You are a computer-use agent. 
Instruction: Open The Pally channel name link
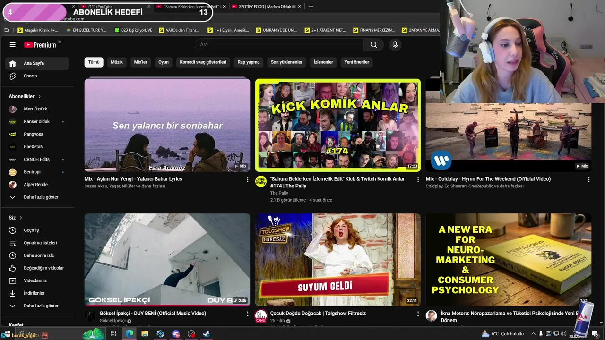coord(279,193)
